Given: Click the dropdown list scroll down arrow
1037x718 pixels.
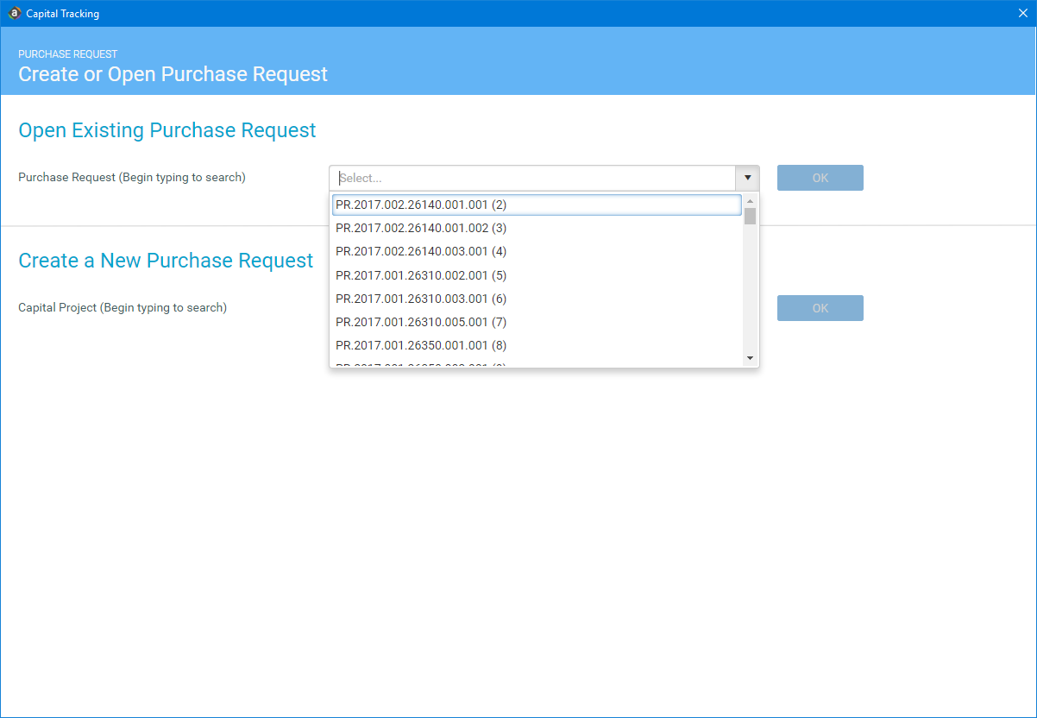Looking at the screenshot, I should coord(750,358).
